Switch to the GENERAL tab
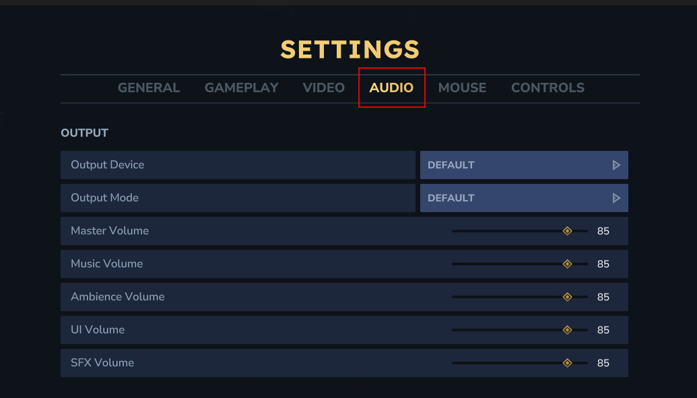Image resolution: width=697 pixels, height=398 pixels. (149, 88)
